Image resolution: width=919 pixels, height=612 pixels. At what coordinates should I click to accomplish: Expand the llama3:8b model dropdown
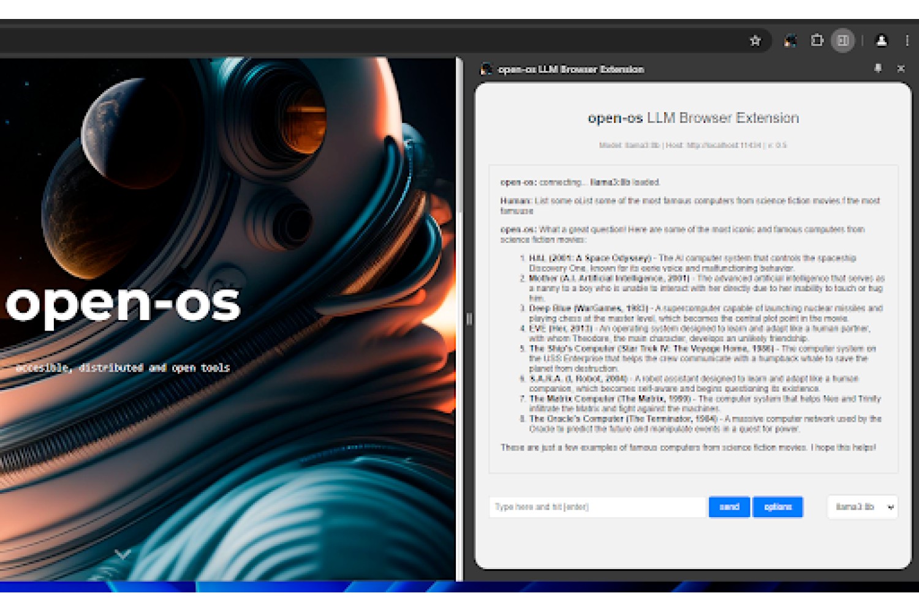click(x=863, y=507)
